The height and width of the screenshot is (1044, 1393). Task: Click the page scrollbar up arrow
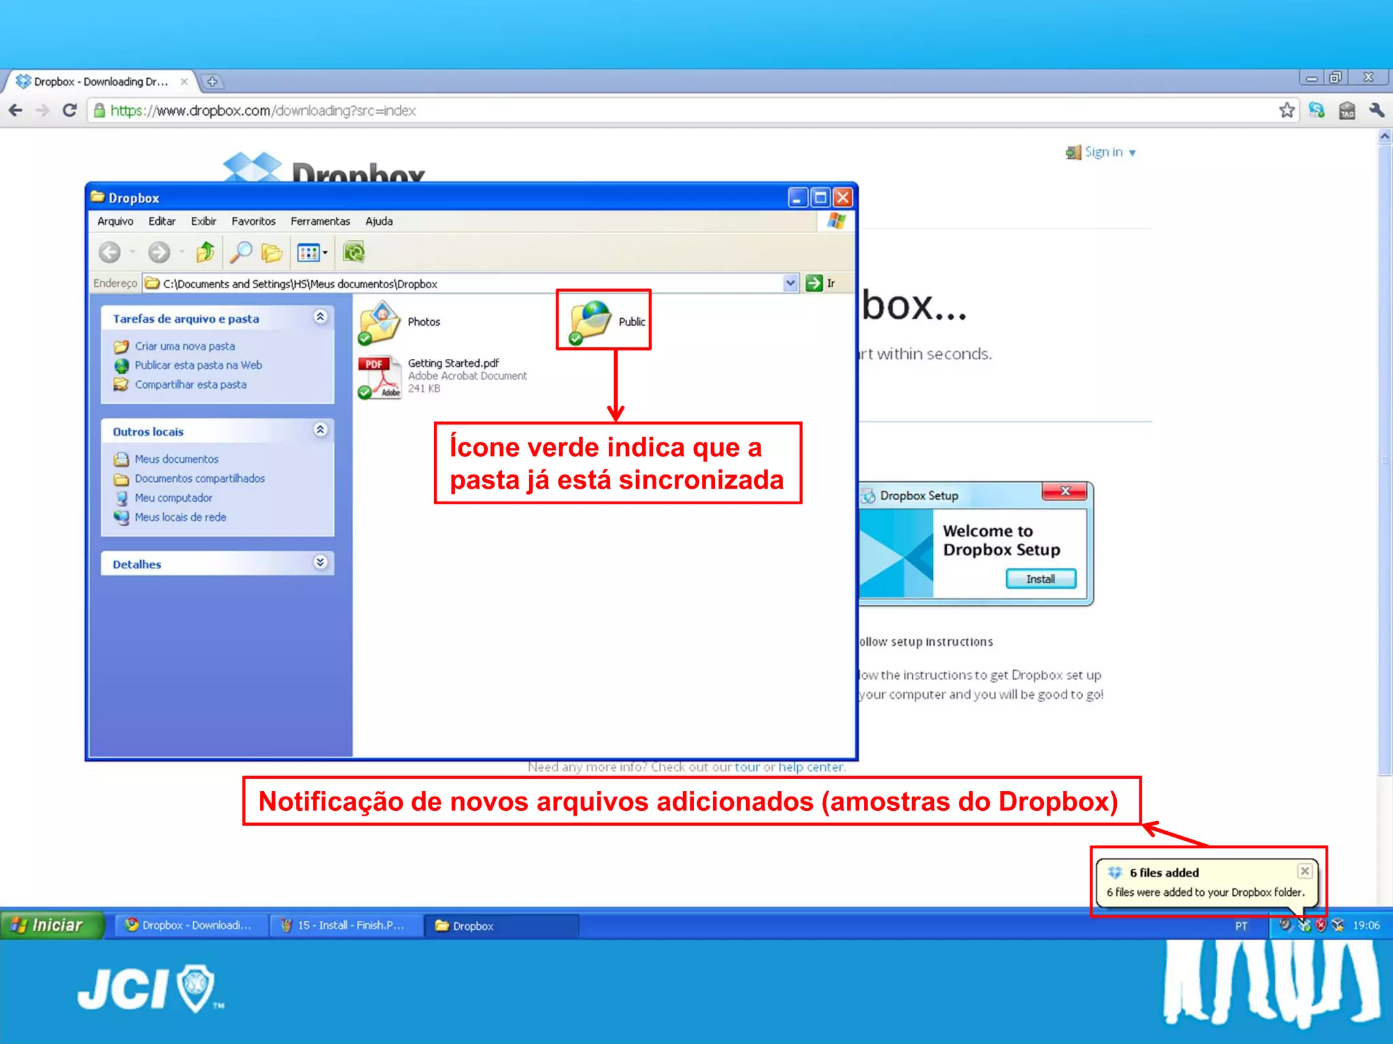point(1385,137)
